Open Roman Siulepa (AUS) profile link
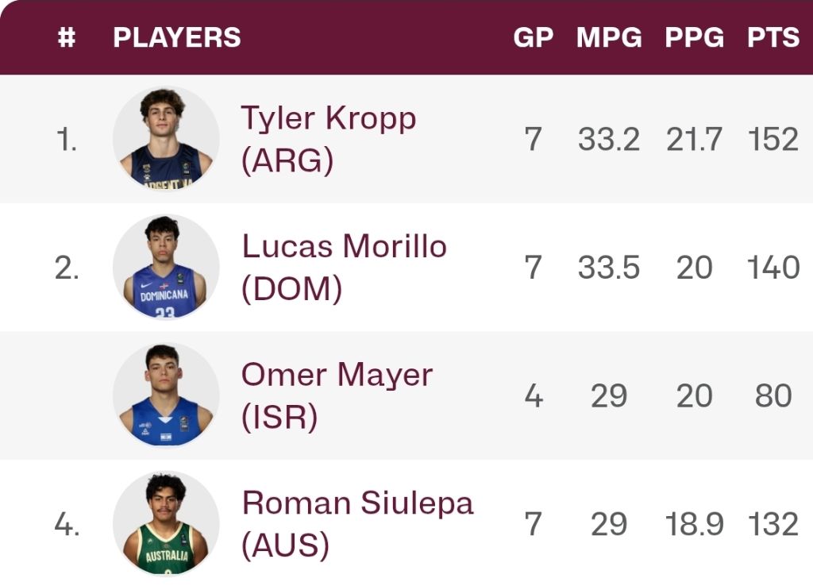The height and width of the screenshot is (586, 813). click(x=358, y=524)
